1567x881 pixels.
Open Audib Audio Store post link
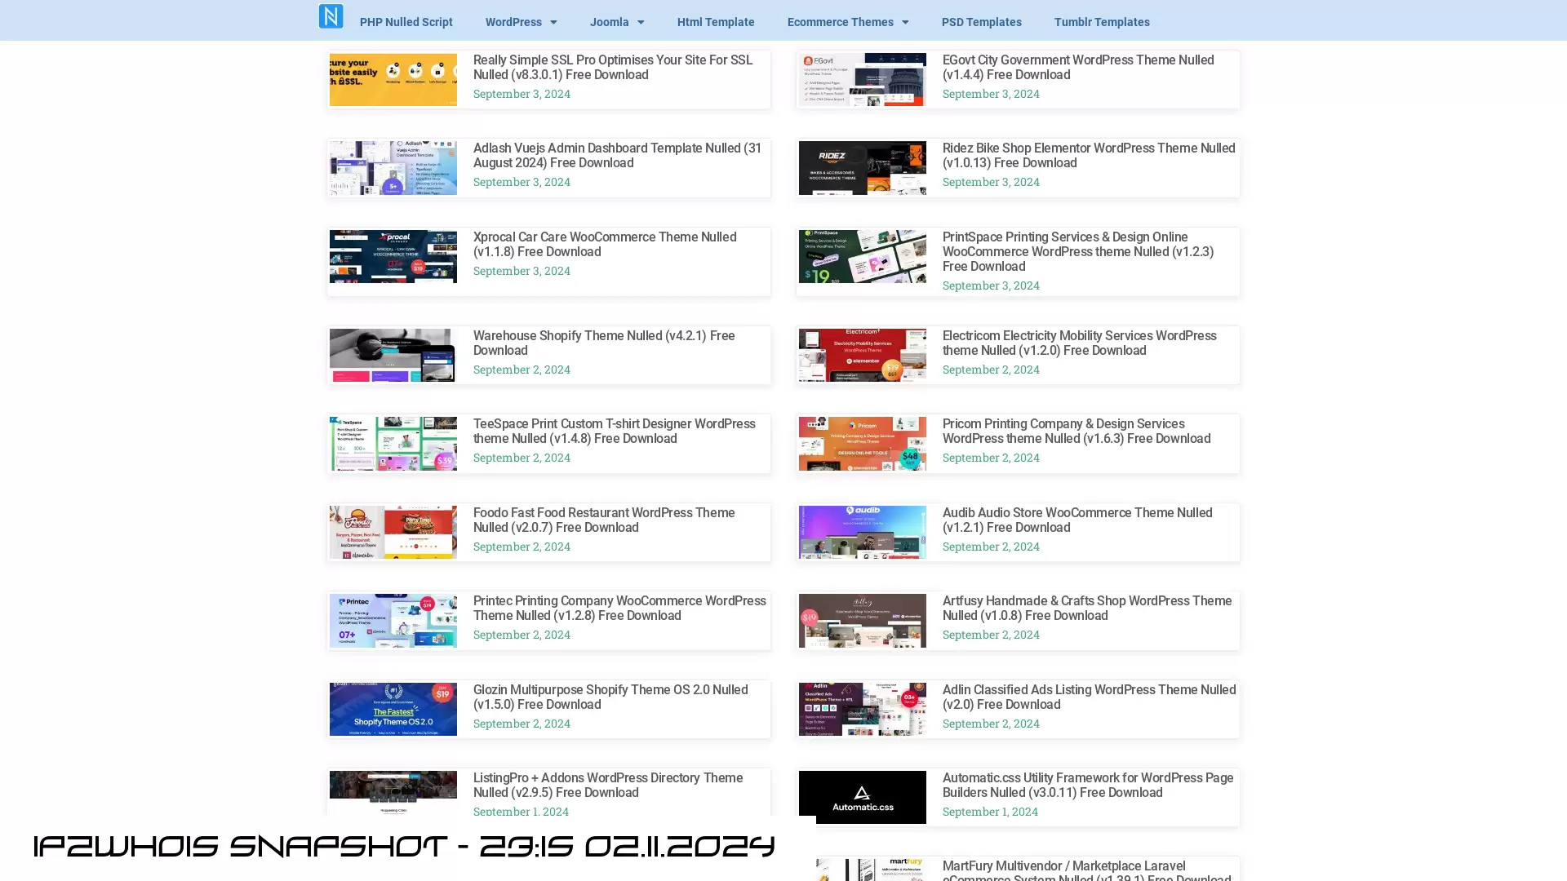[1076, 520]
